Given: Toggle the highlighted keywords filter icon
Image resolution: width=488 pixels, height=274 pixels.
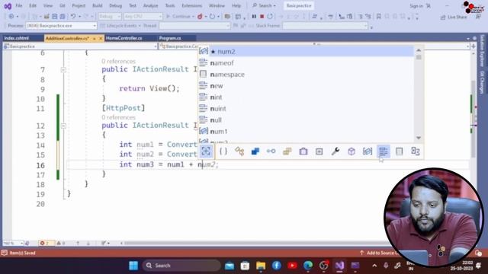Looking at the screenshot, I should click(384, 151).
